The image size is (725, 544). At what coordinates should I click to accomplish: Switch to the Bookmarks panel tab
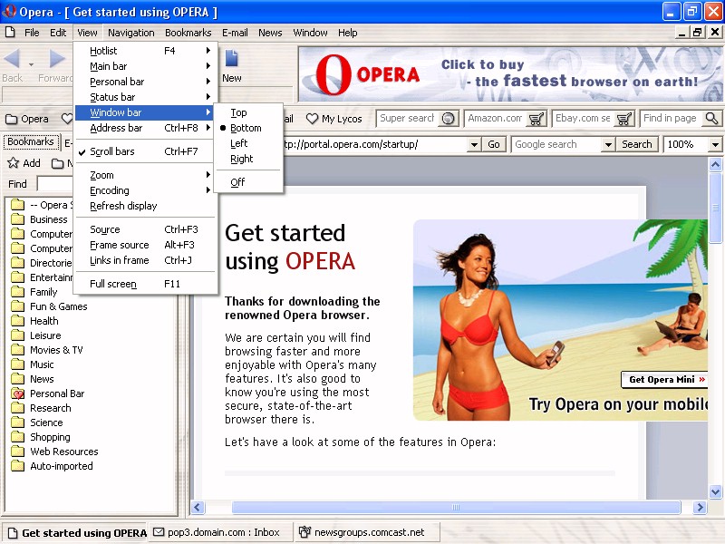pos(31,141)
